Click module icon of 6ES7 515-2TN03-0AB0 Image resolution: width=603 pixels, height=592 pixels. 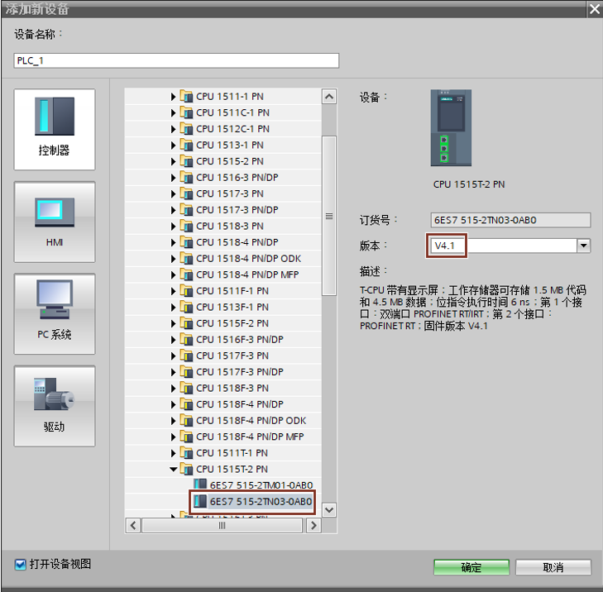200,501
